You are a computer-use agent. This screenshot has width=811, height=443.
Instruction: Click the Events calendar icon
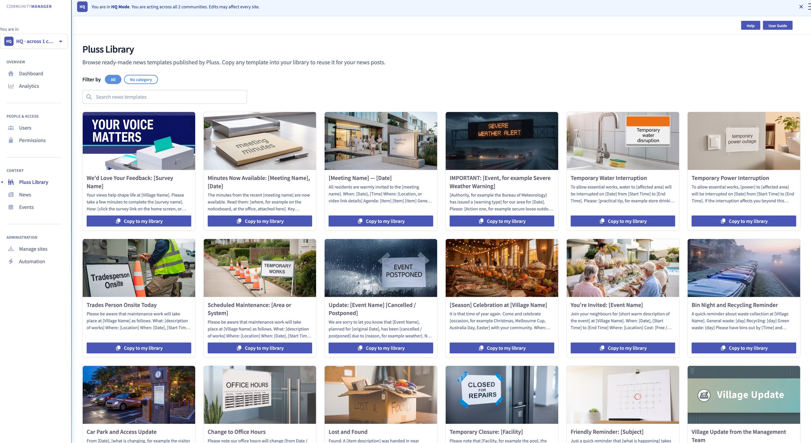click(11, 207)
